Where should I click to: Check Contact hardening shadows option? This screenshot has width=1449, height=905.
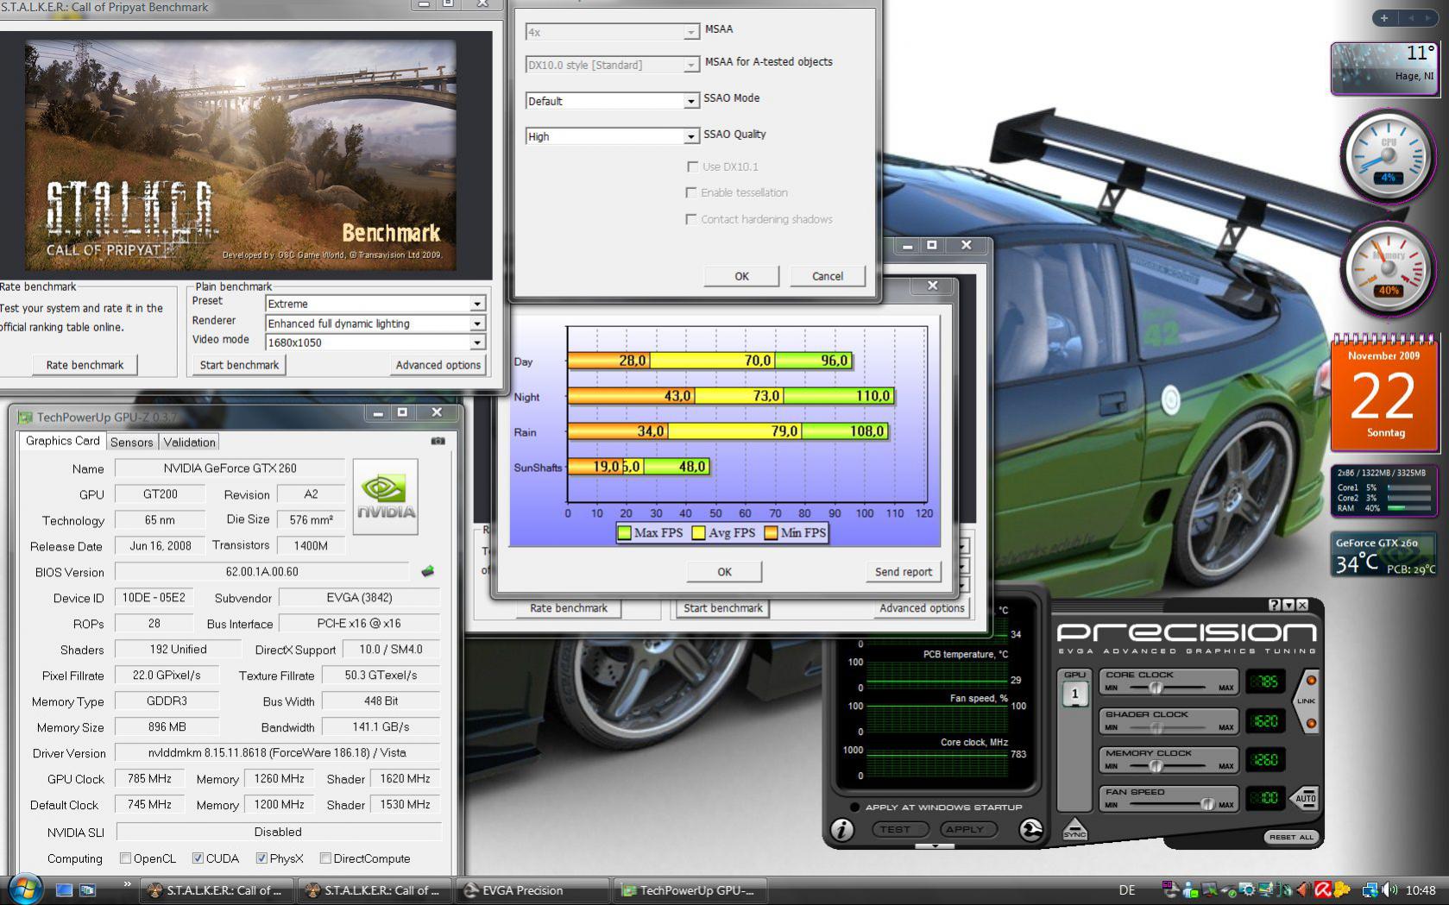pyautogui.click(x=690, y=219)
